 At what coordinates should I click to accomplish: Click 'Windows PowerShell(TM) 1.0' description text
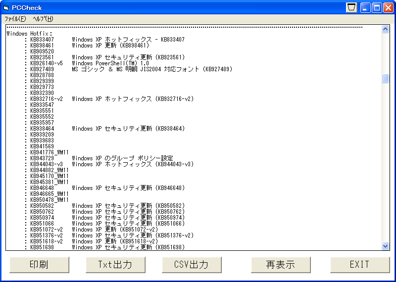tap(110, 63)
